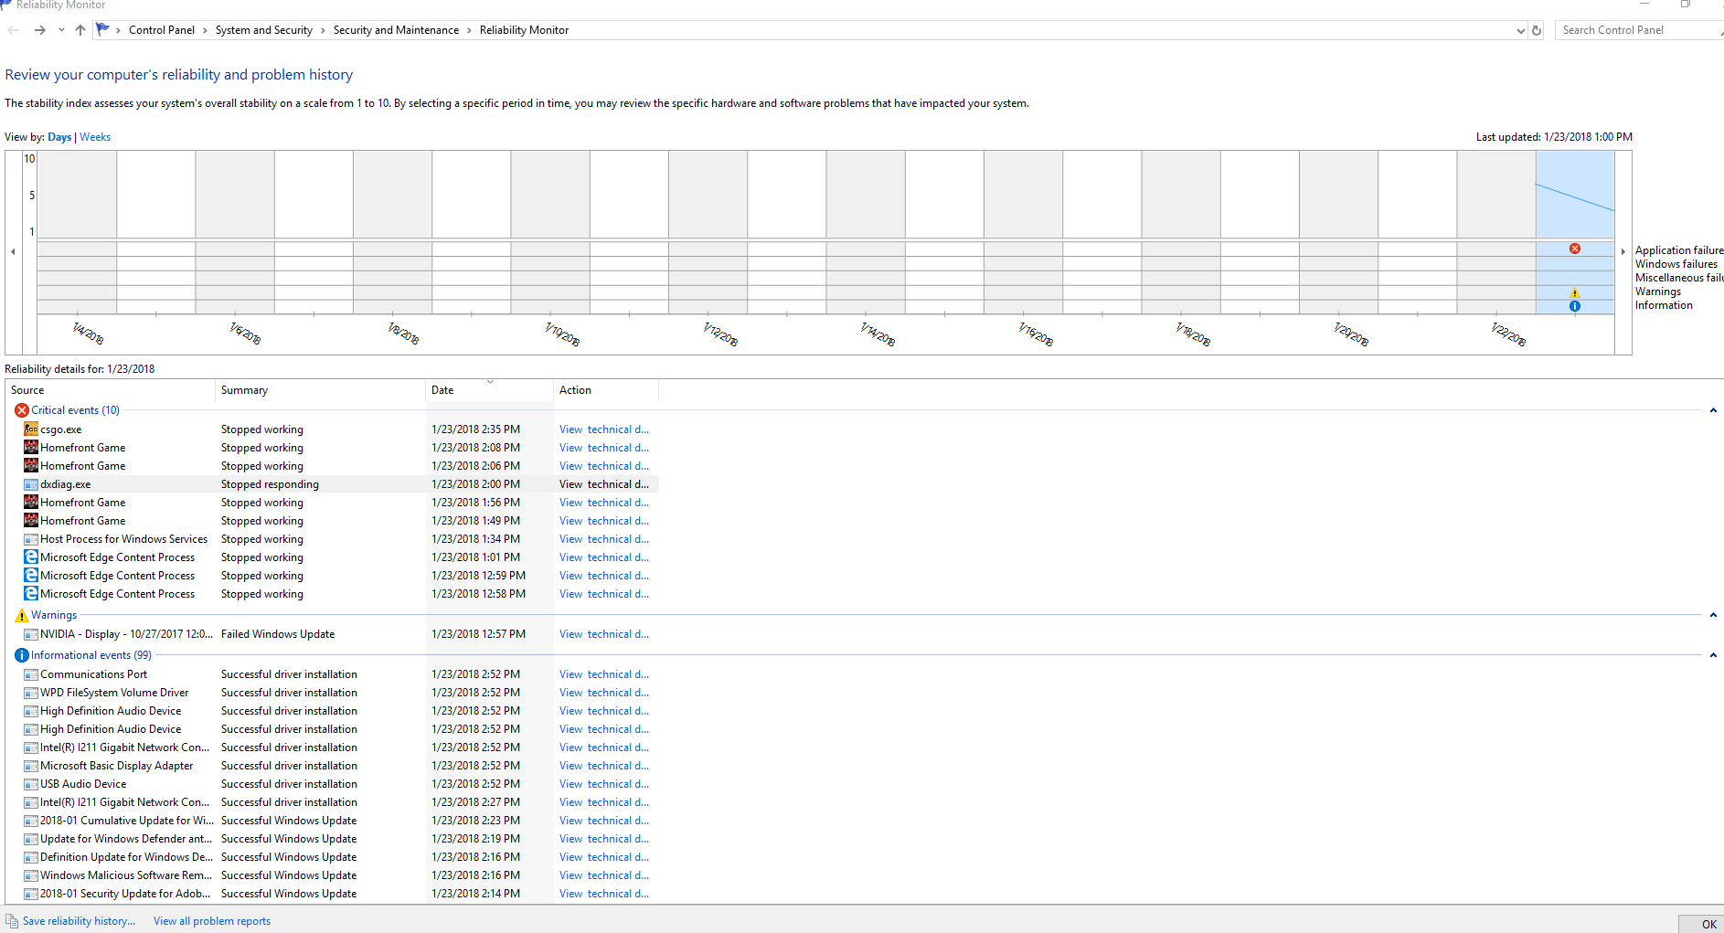
Task: Open View all problem reports link
Action: coord(212,921)
